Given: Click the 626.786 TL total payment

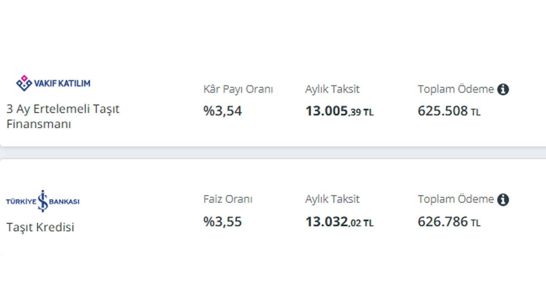Looking at the screenshot, I should click(449, 222).
